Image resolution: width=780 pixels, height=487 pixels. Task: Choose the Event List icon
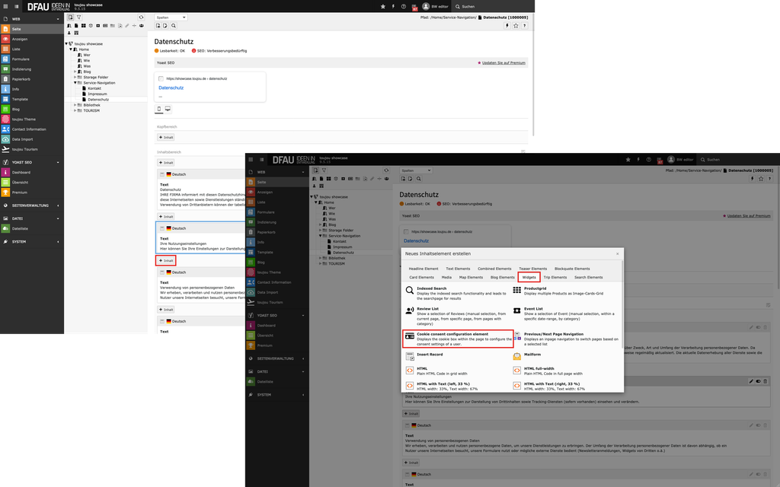click(x=517, y=310)
